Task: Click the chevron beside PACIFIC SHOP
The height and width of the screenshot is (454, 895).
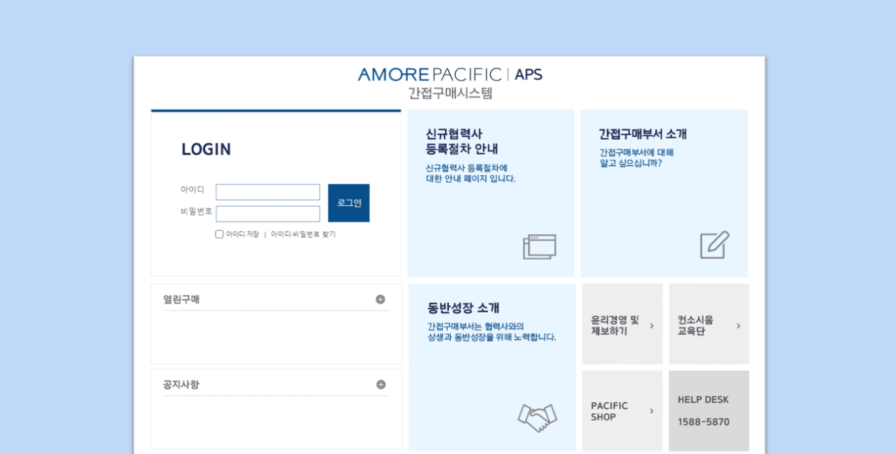Action: click(652, 411)
